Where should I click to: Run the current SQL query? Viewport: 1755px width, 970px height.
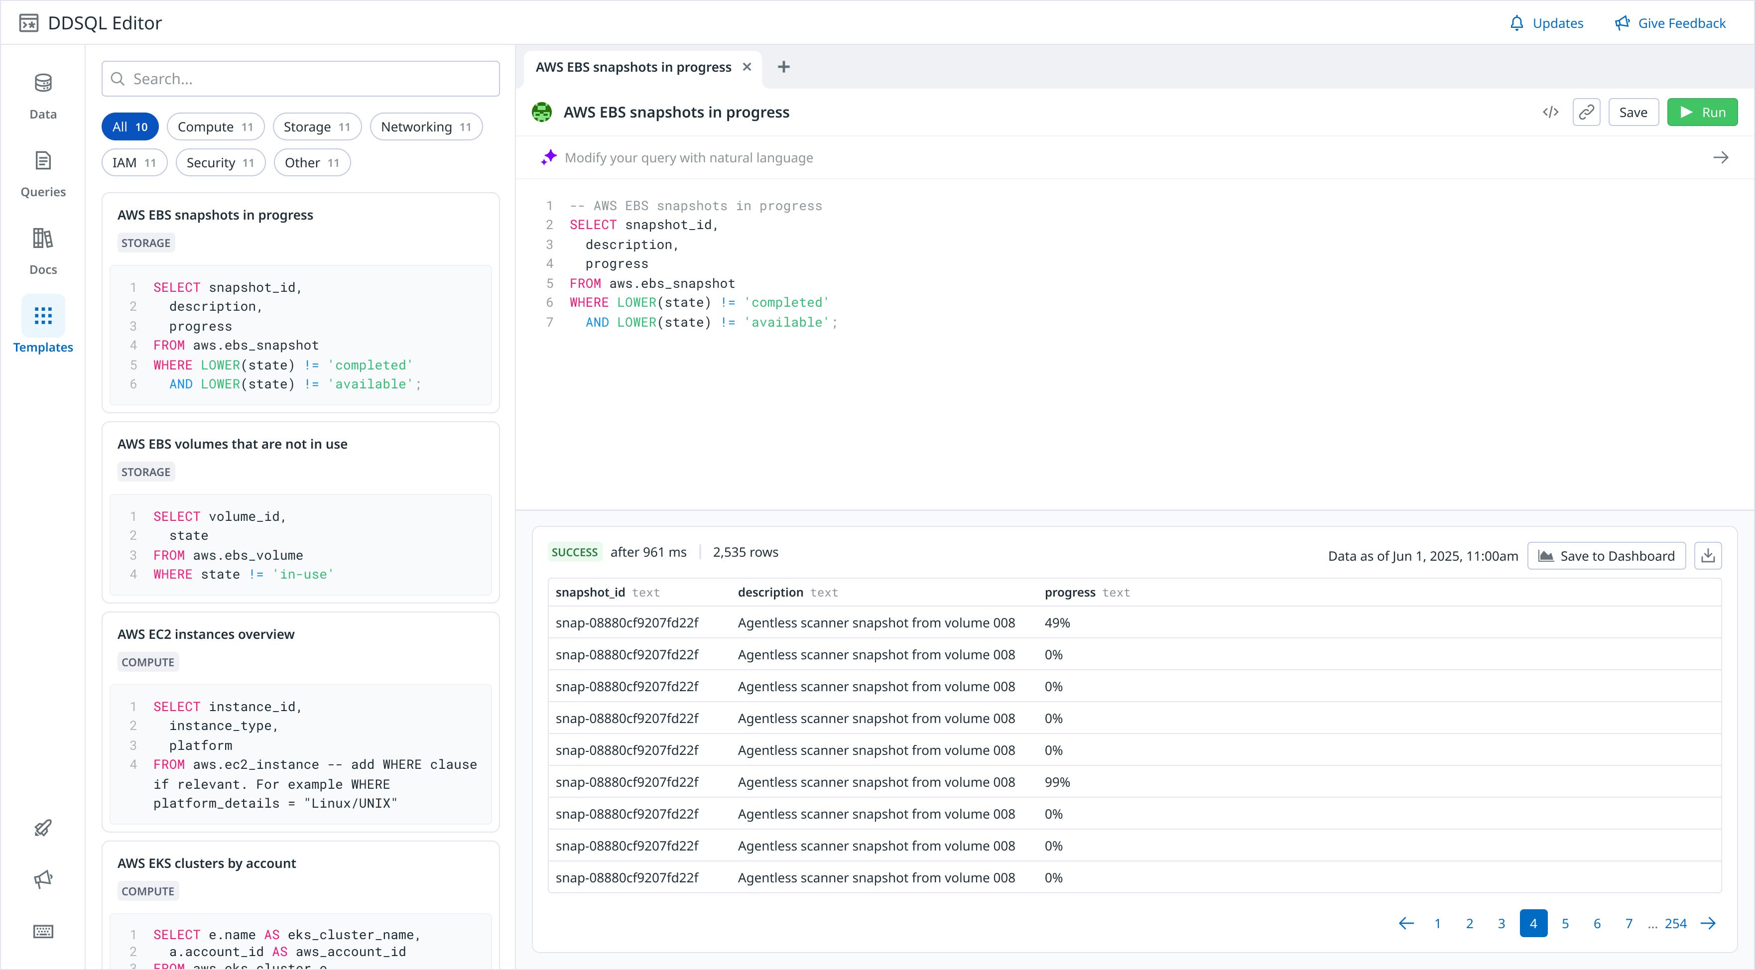(x=1703, y=112)
